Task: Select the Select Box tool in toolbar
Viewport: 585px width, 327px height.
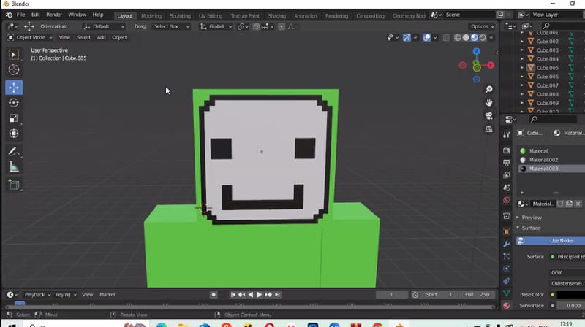Action: (x=14, y=55)
